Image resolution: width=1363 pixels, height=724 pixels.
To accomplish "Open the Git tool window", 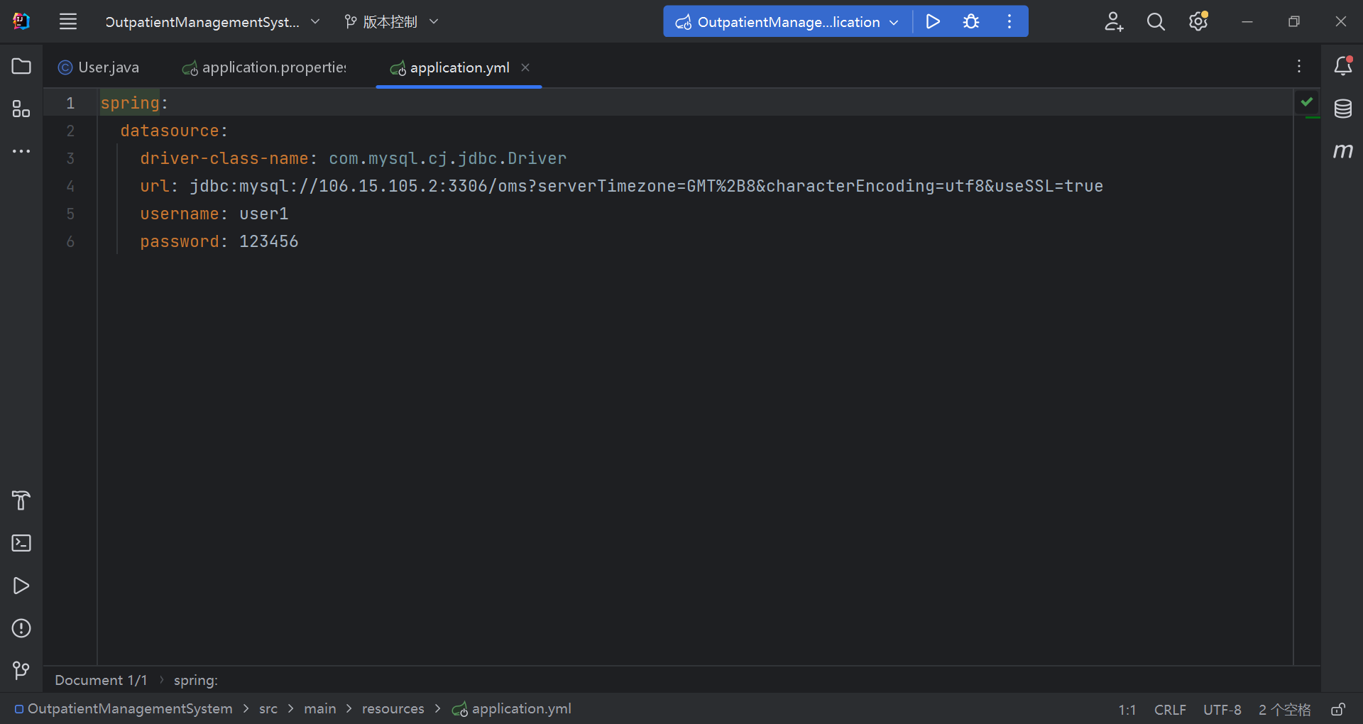I will pos(21,671).
